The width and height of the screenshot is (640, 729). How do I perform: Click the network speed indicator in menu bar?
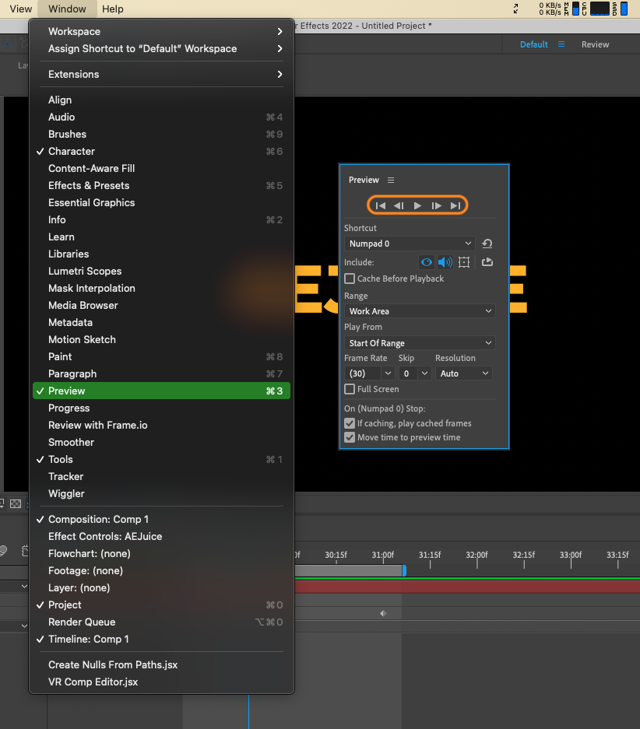(550, 9)
